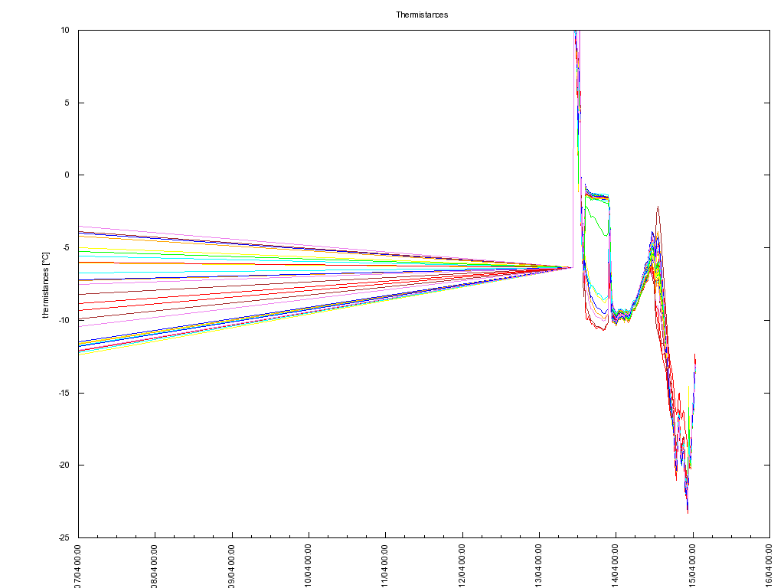Click the -15 y-axis tick label
This screenshot has height=588, width=784.
coord(64,393)
